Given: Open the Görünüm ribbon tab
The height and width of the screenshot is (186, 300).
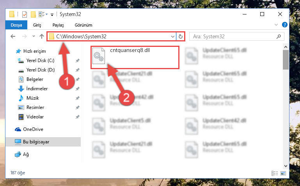Looking at the screenshot, I should (83, 25).
